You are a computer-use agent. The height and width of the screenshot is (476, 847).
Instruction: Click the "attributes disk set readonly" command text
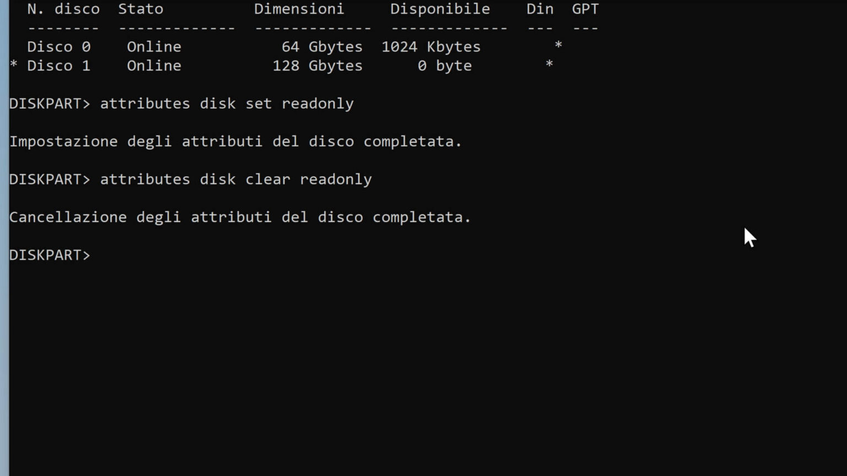pyautogui.click(x=227, y=104)
